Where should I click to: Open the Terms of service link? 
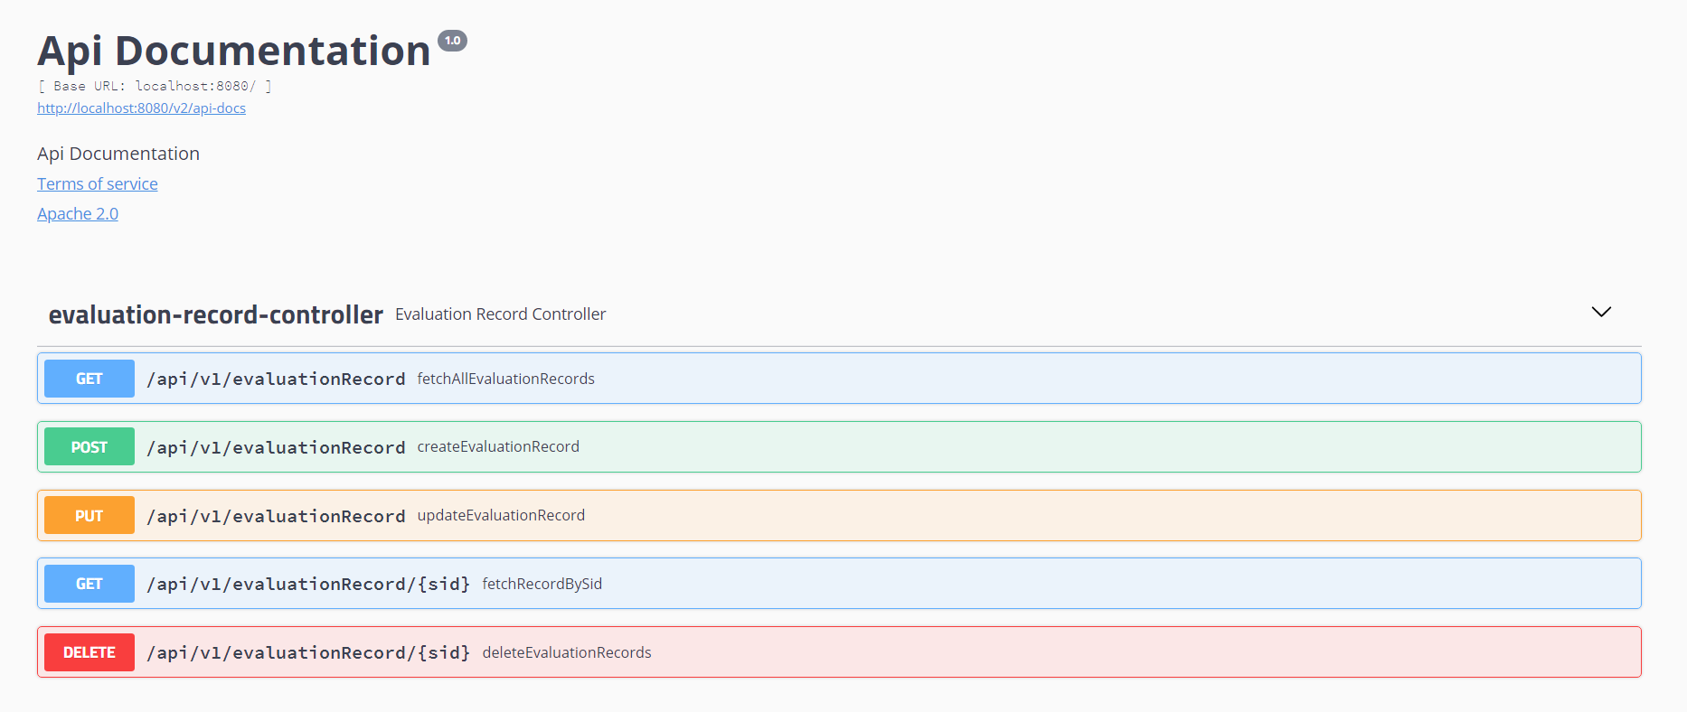tap(98, 183)
